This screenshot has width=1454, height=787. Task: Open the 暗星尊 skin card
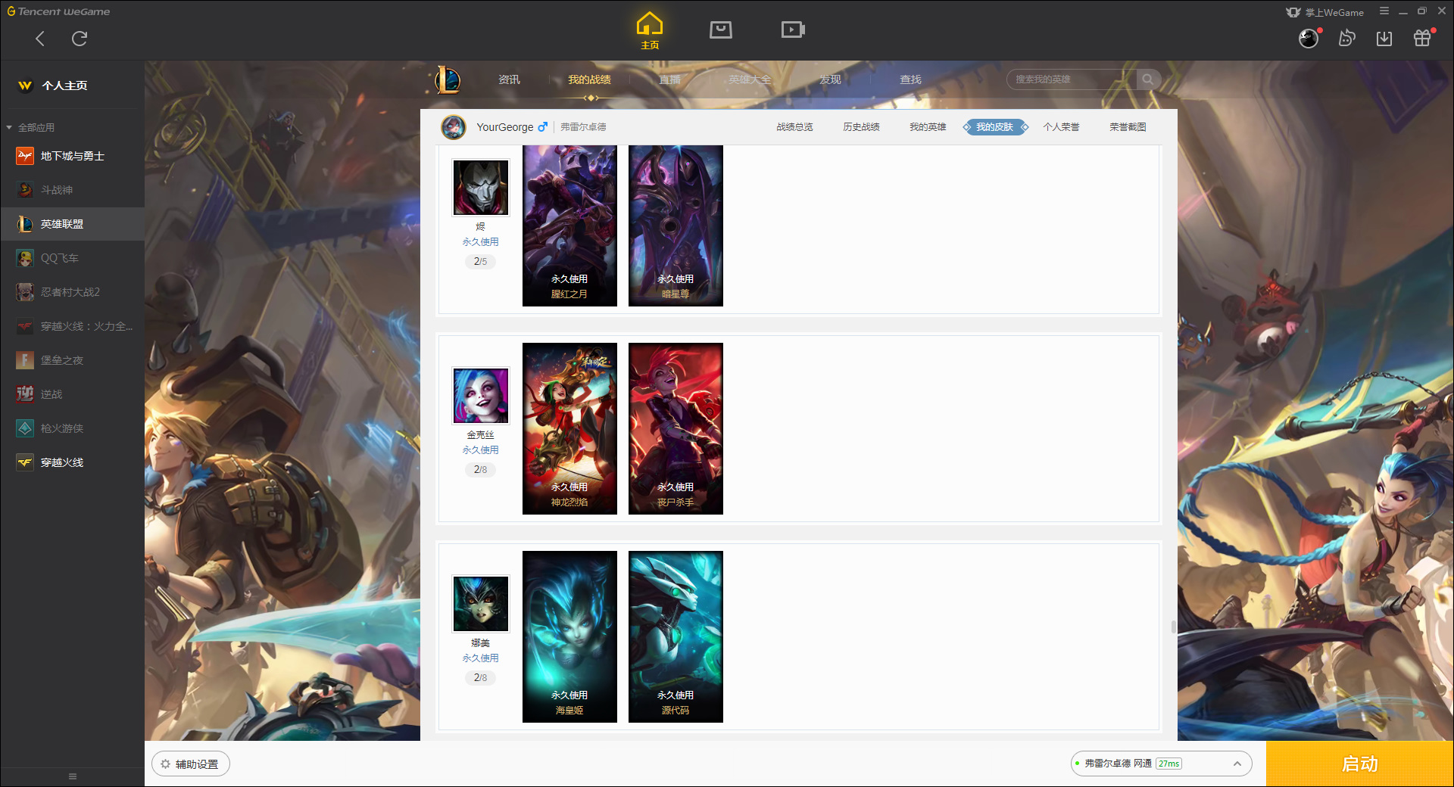click(x=676, y=226)
